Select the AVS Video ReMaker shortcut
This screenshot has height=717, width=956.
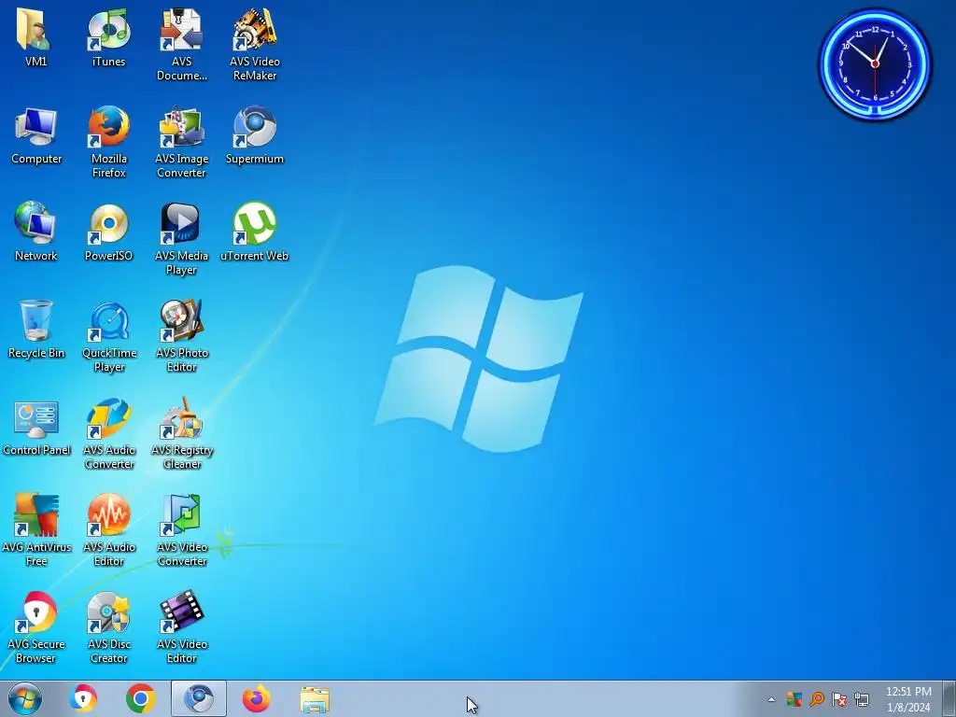click(x=255, y=45)
